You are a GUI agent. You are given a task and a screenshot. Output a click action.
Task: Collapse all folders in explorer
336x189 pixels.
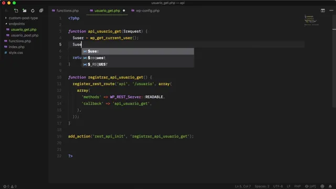41,10
